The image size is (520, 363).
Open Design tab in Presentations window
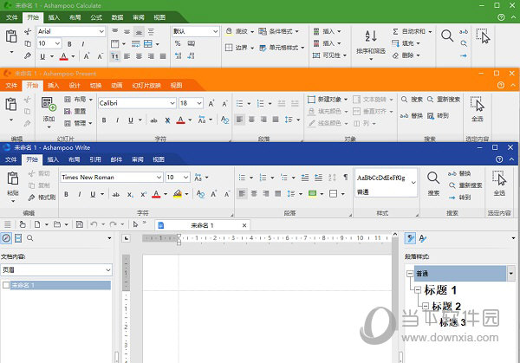point(75,86)
